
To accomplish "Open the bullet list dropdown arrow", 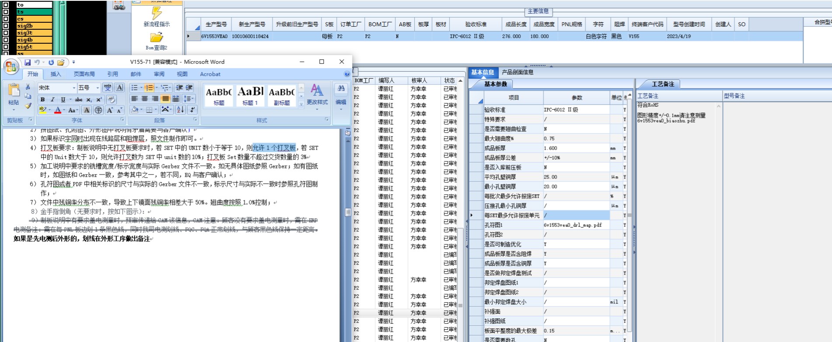I will (x=141, y=87).
